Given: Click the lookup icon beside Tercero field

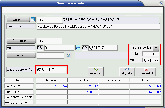Looking at the screenshot, I should pyautogui.click(x=68, y=55).
